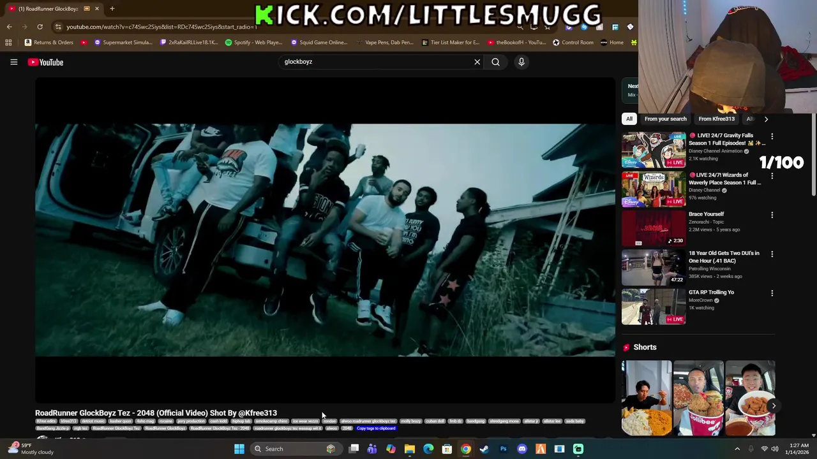
Task: Reload the page with the refresh icon
Action: (40, 27)
